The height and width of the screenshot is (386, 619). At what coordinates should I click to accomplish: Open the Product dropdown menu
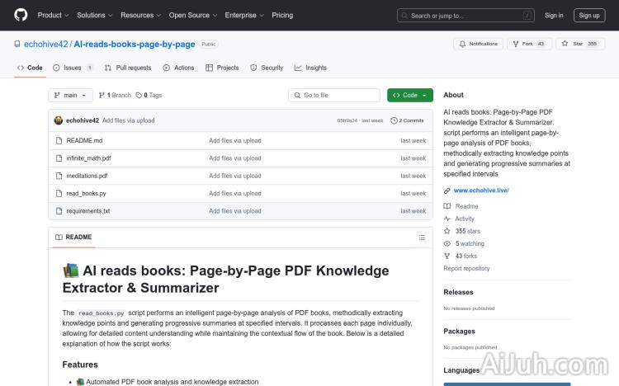coord(54,15)
